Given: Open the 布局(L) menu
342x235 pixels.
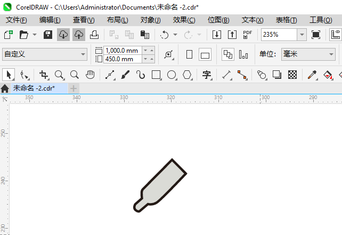Looking at the screenshot, I should point(117,20).
